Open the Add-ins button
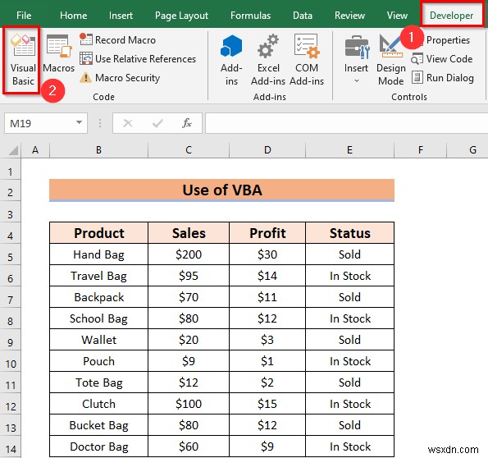The width and height of the screenshot is (488, 458). pyautogui.click(x=231, y=60)
